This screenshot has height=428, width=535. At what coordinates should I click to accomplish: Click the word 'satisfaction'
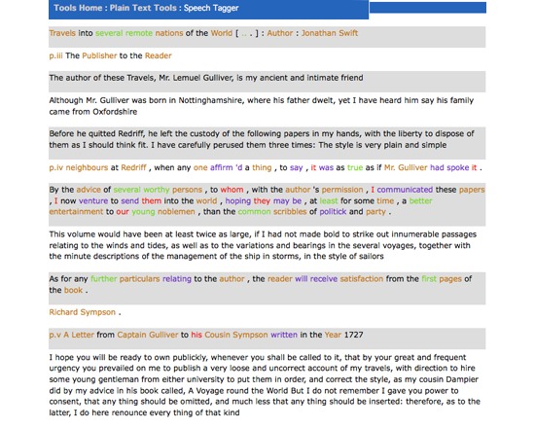[x=362, y=279]
